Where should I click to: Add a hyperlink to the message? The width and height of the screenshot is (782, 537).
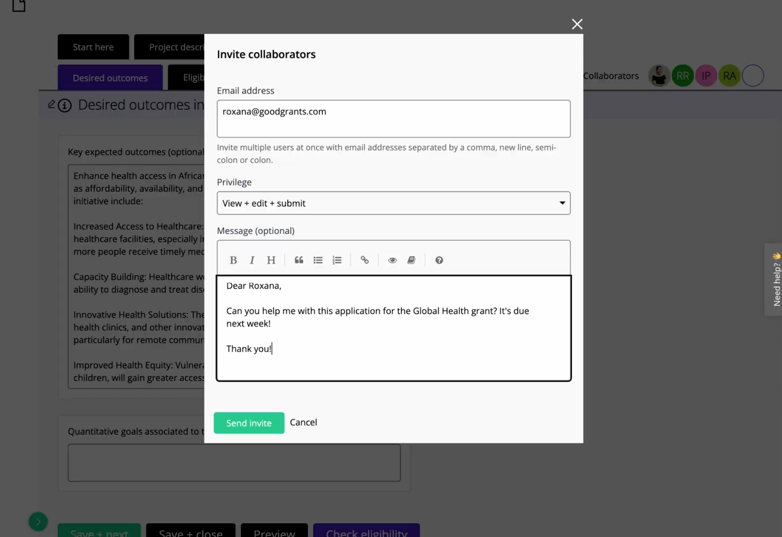[x=365, y=260]
